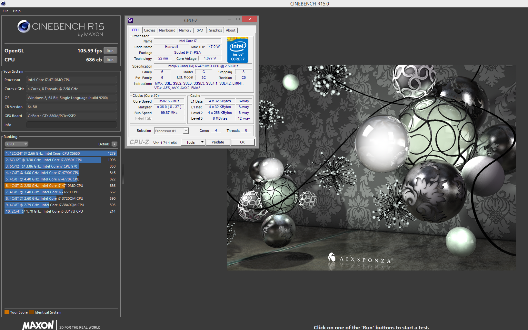
Task: Click the GFX Board field value
Action: pyautogui.click(x=72, y=116)
